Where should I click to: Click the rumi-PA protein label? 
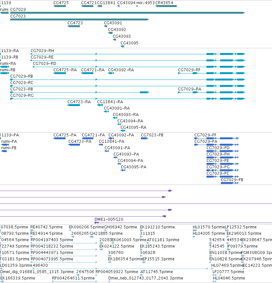click(9, 141)
